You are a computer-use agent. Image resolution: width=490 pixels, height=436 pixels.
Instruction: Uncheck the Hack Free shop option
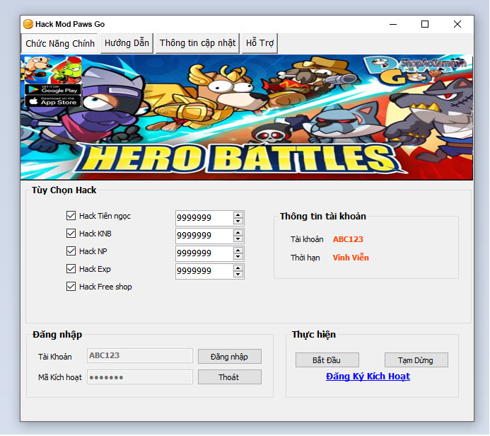(x=71, y=287)
